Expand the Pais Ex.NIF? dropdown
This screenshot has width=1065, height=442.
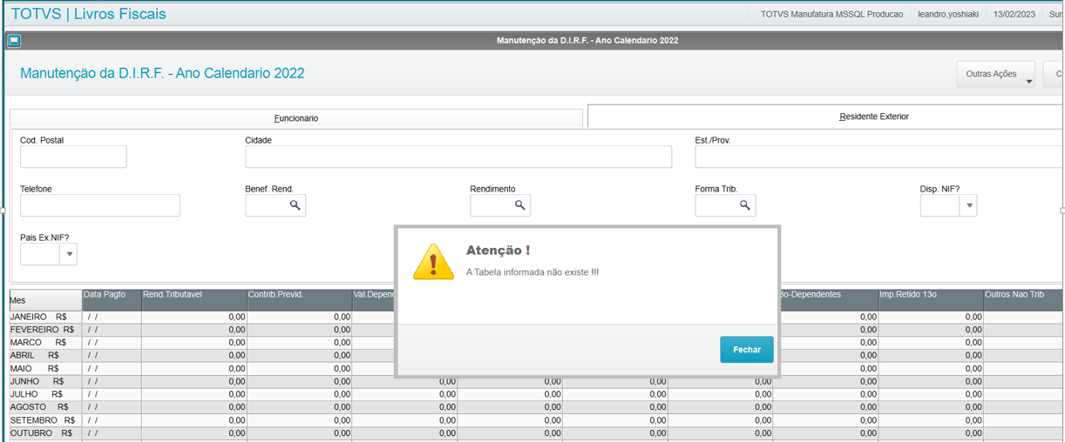69,254
